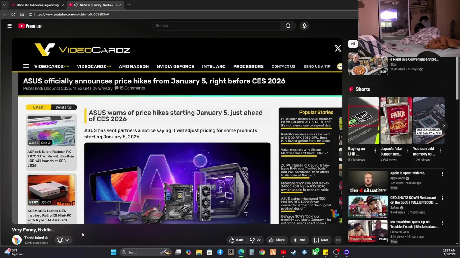The width and height of the screenshot is (460, 258).
Task: Open the TechLinked channel avatar
Action: coord(17,240)
